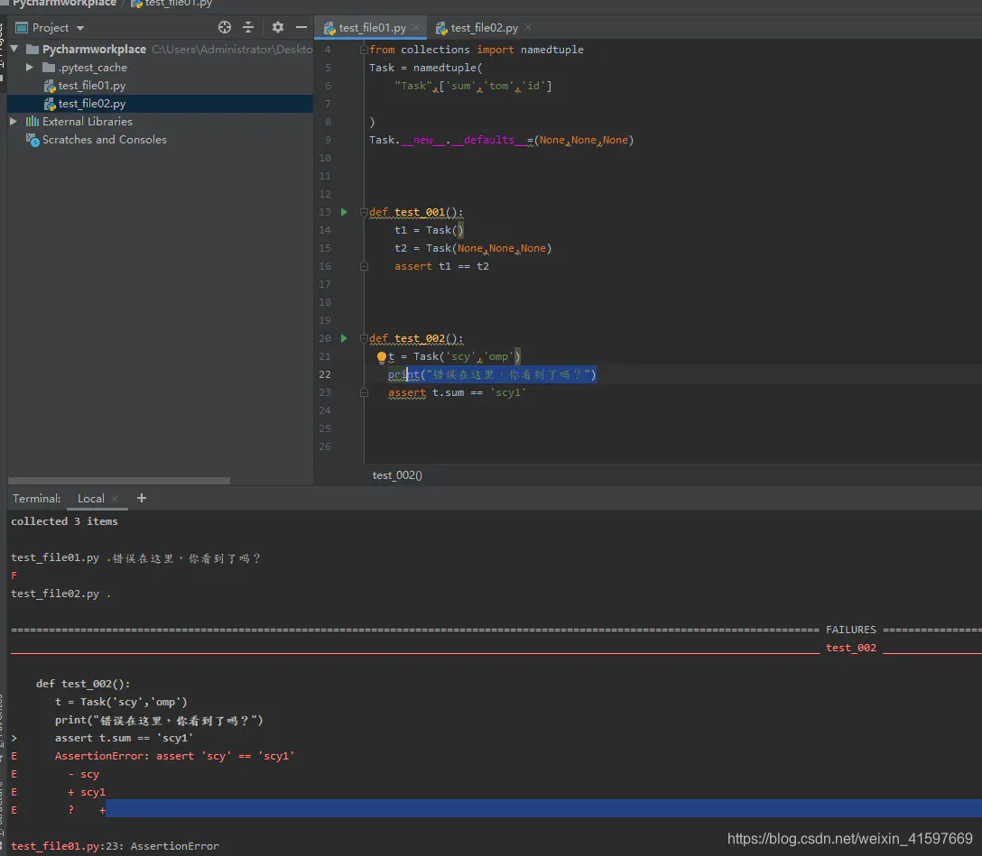
Task: Select the Local terminal tab
Action: pos(91,499)
